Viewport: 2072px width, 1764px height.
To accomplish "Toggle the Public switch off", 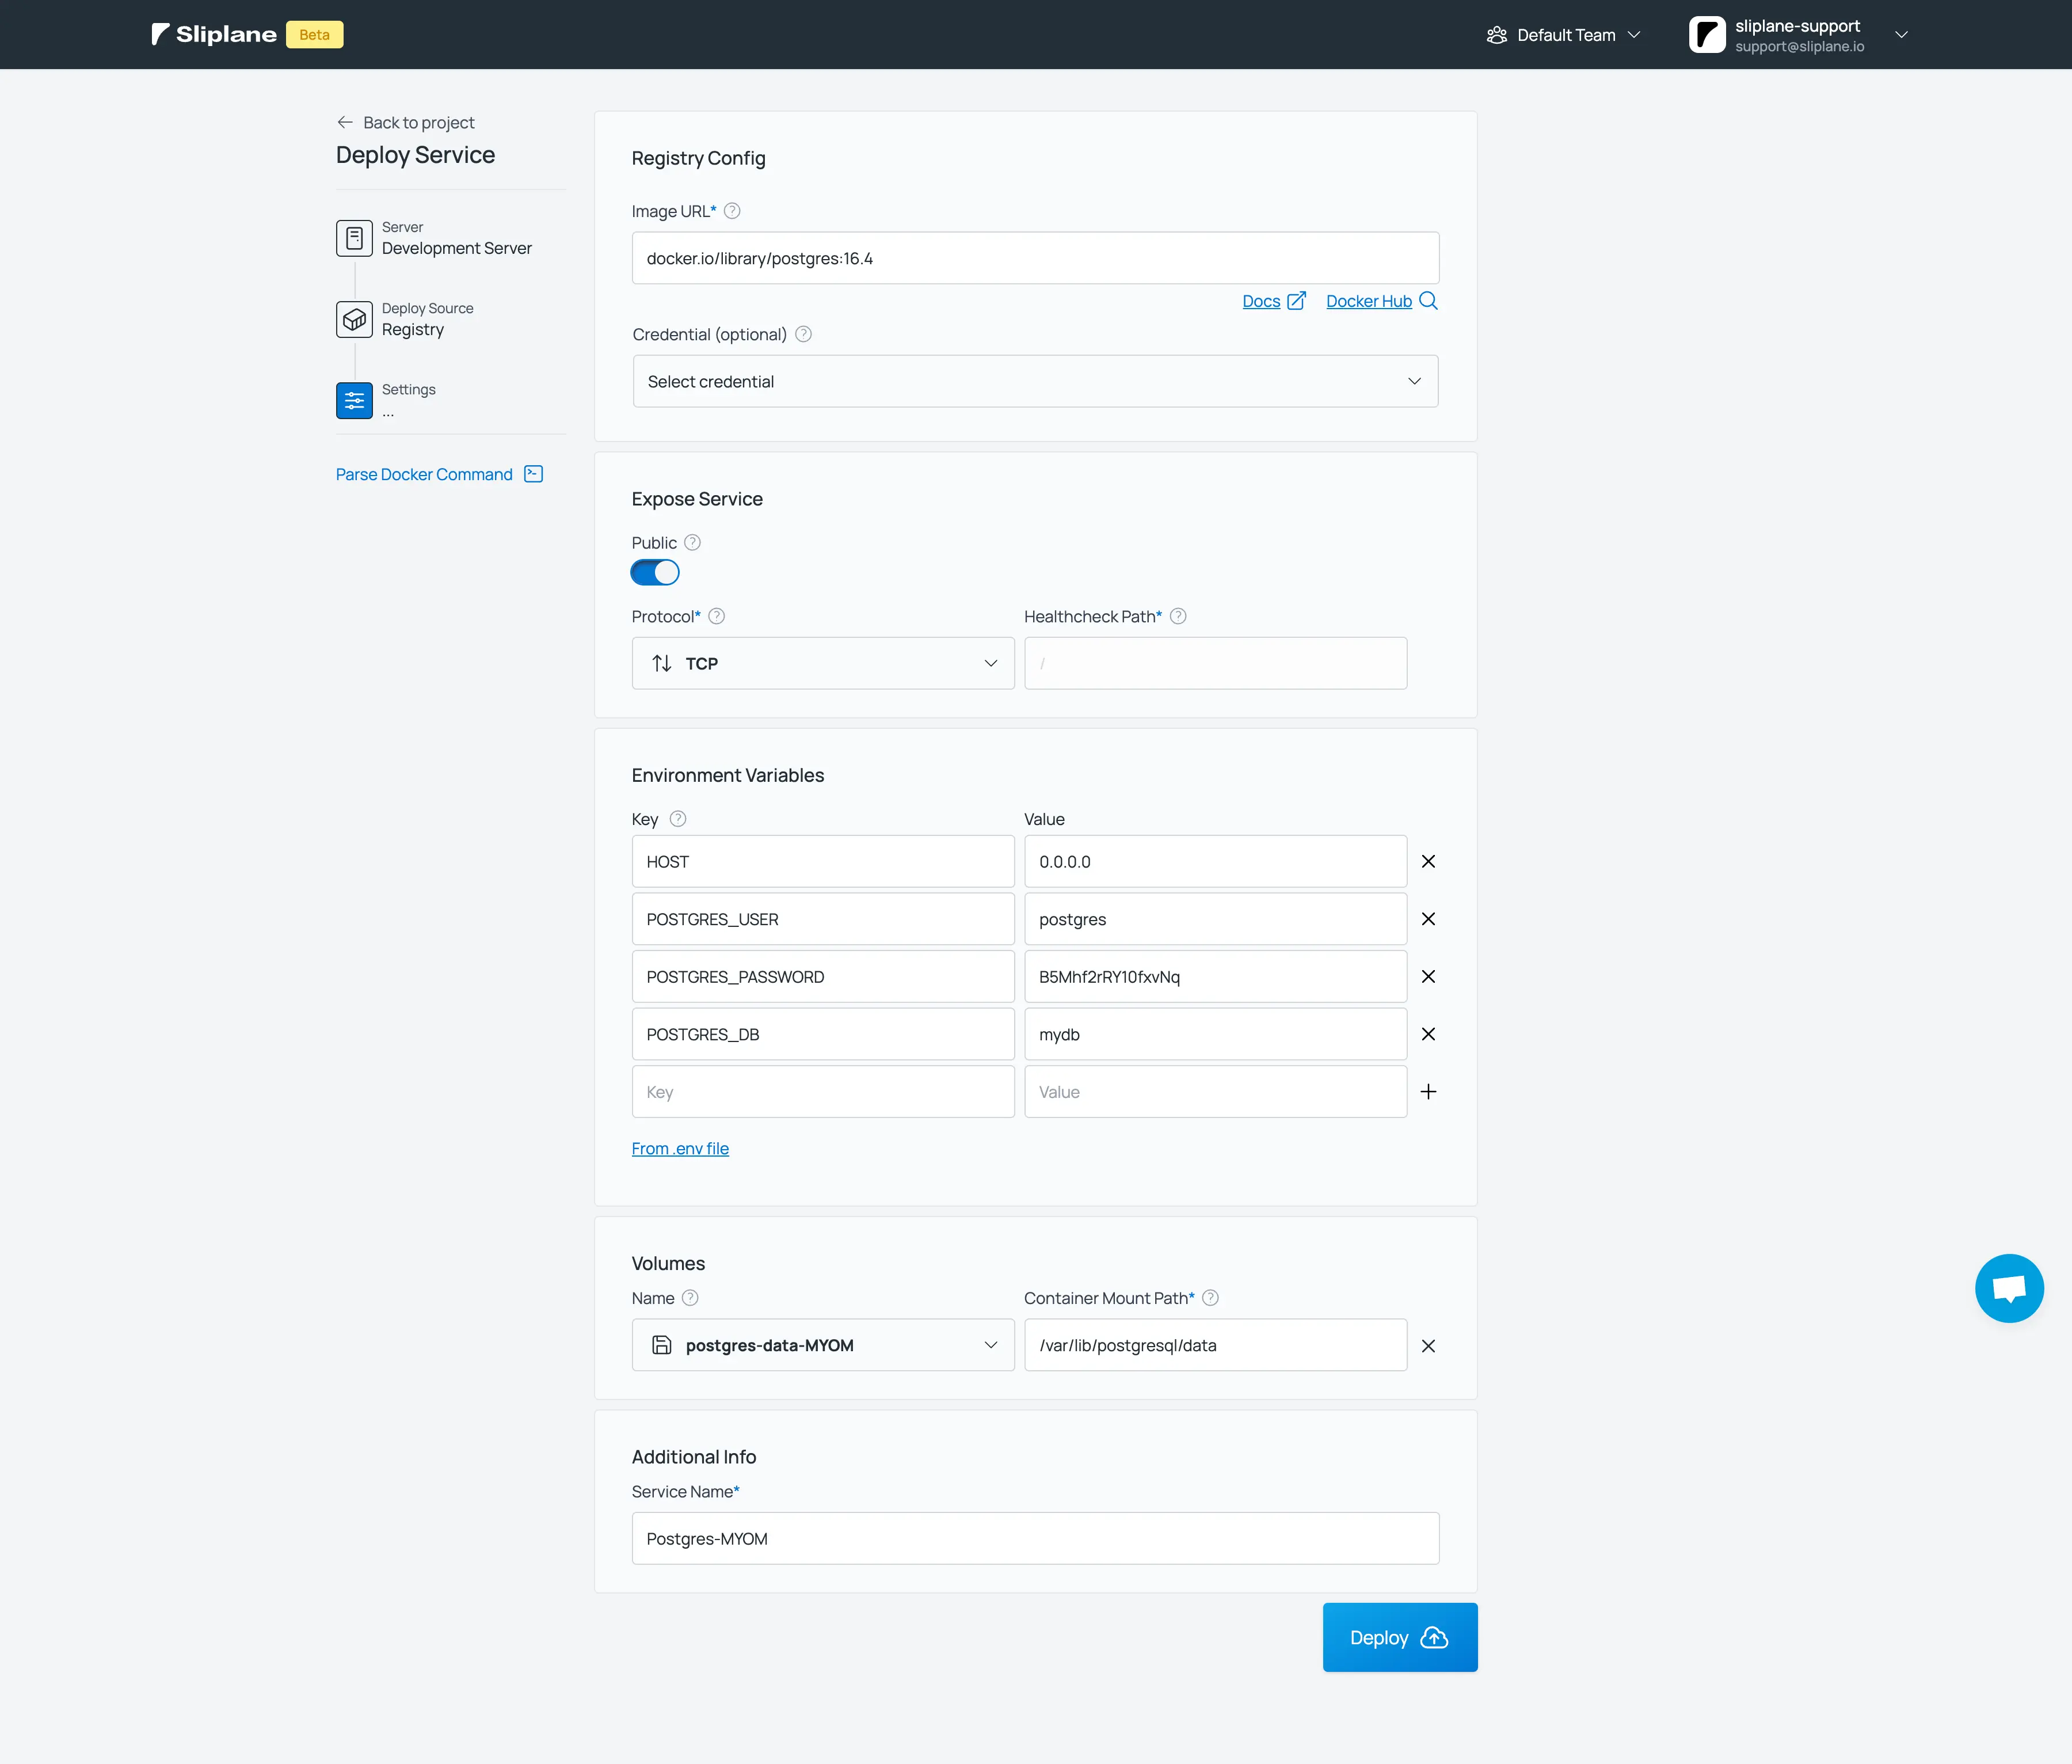I will tap(654, 573).
